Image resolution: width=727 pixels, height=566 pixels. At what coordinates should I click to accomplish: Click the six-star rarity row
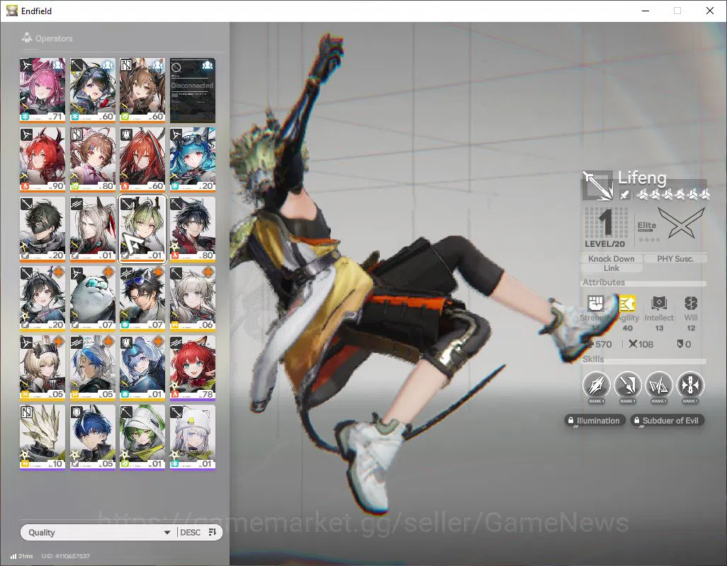coord(672,195)
